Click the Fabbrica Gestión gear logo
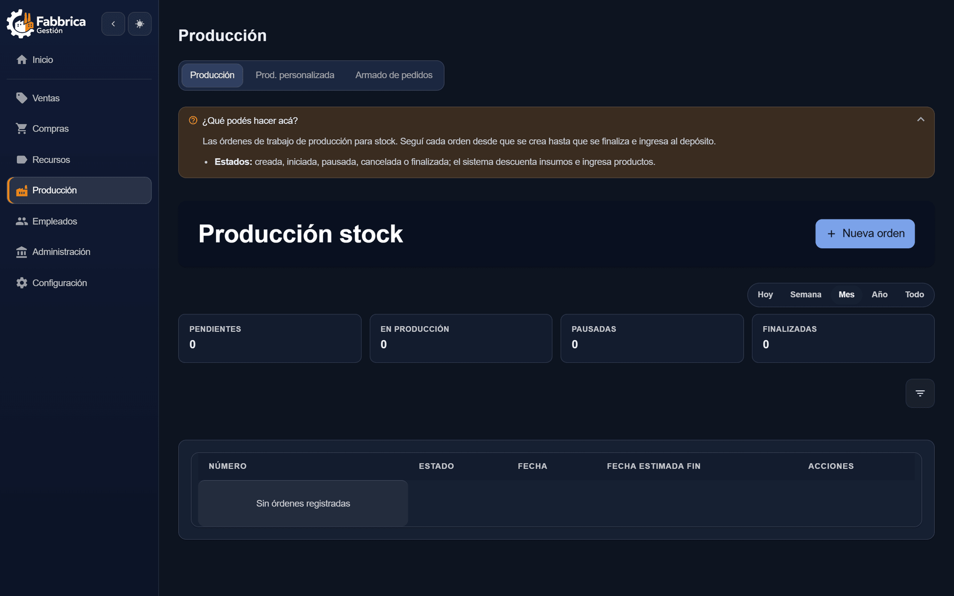 pyautogui.click(x=20, y=23)
